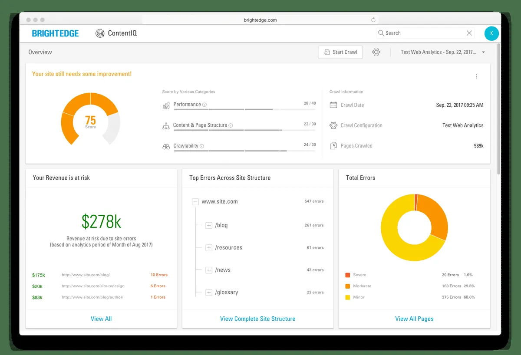Clear search with the X icon
Image resolution: width=521 pixels, height=355 pixels.
469,33
